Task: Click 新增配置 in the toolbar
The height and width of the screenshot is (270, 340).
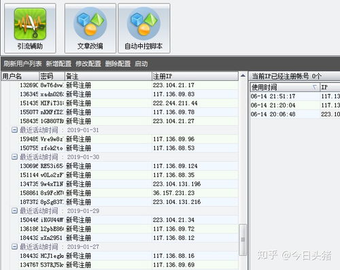Action: click(x=58, y=64)
